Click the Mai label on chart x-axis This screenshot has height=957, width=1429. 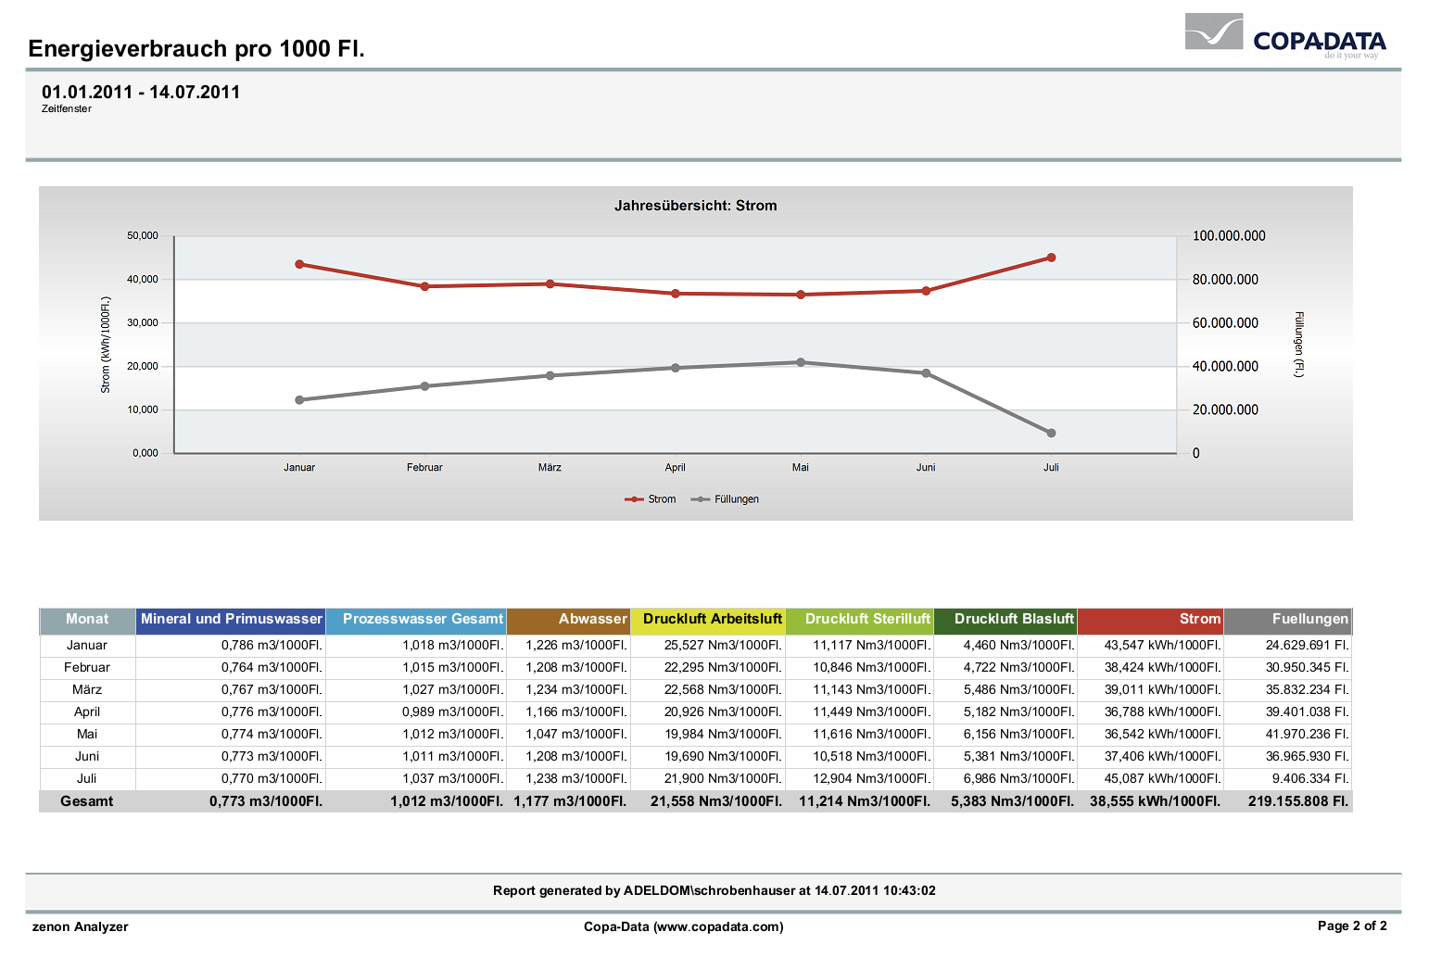[x=801, y=468]
